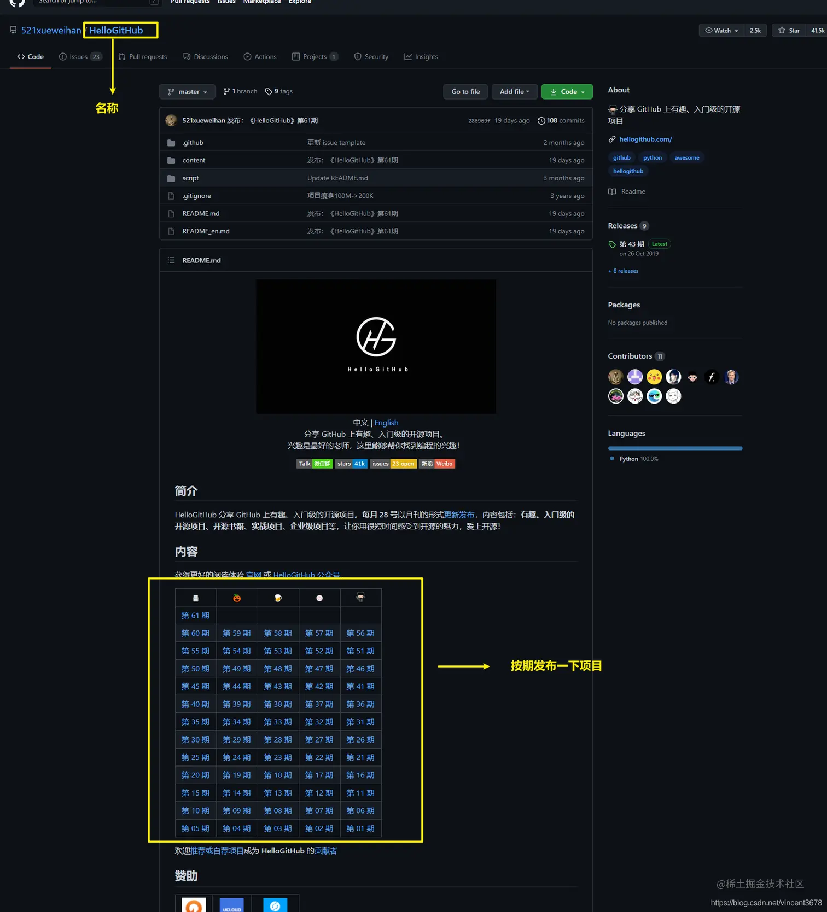Open issue 第 01 期
The width and height of the screenshot is (827, 912).
360,828
